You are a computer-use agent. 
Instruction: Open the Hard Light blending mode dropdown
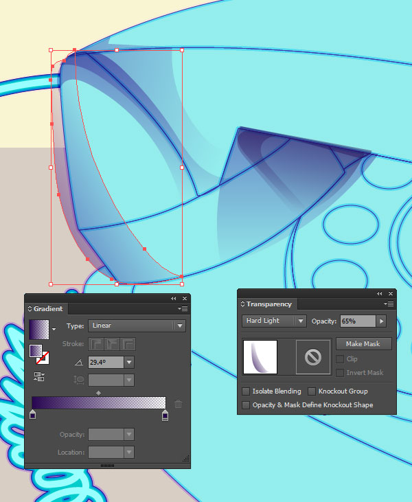tap(274, 321)
